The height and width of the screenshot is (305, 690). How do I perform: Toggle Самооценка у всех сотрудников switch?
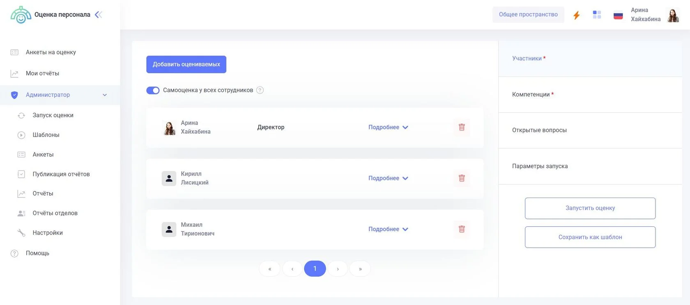click(x=153, y=90)
